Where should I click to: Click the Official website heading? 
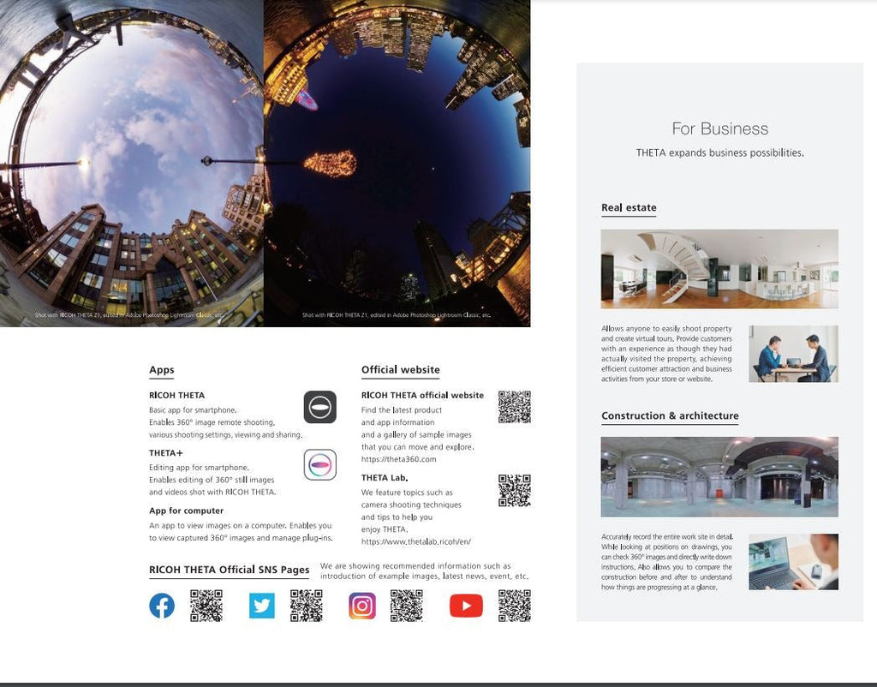401,370
